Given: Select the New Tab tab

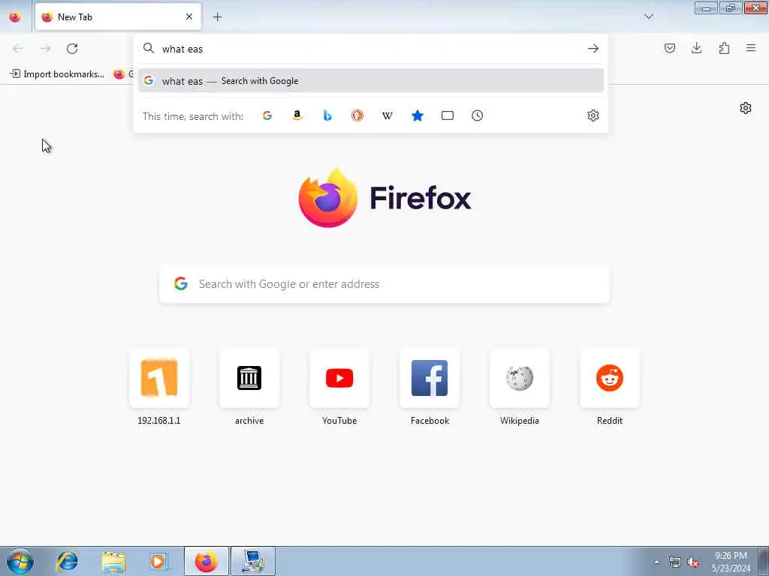Looking at the screenshot, I should 118,17.
